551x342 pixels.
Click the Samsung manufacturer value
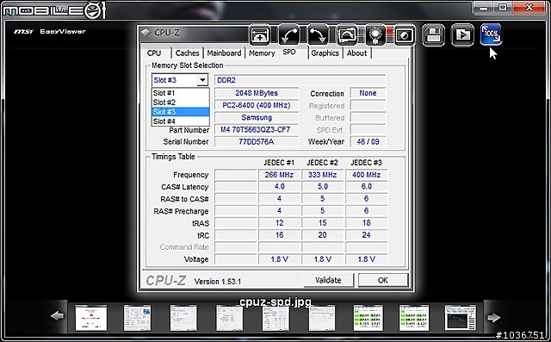[257, 117]
